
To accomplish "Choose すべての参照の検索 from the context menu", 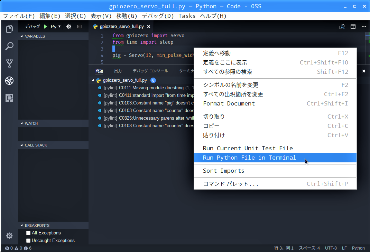I will tap(275, 72).
